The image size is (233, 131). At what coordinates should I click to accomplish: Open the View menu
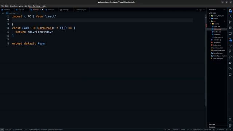click(x=21, y=6)
